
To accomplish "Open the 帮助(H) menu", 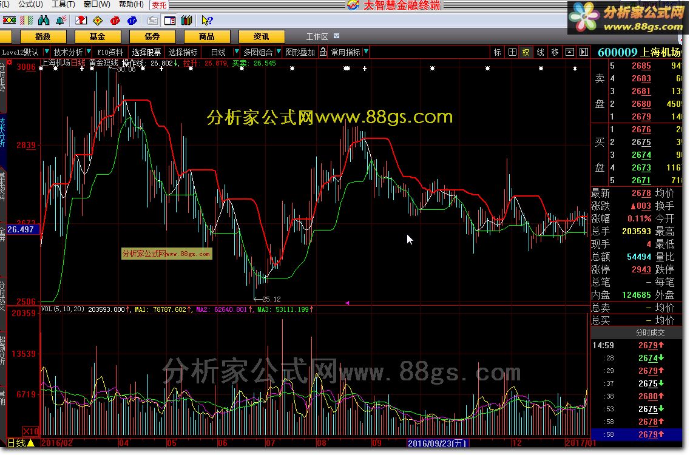I will tap(131, 4).
